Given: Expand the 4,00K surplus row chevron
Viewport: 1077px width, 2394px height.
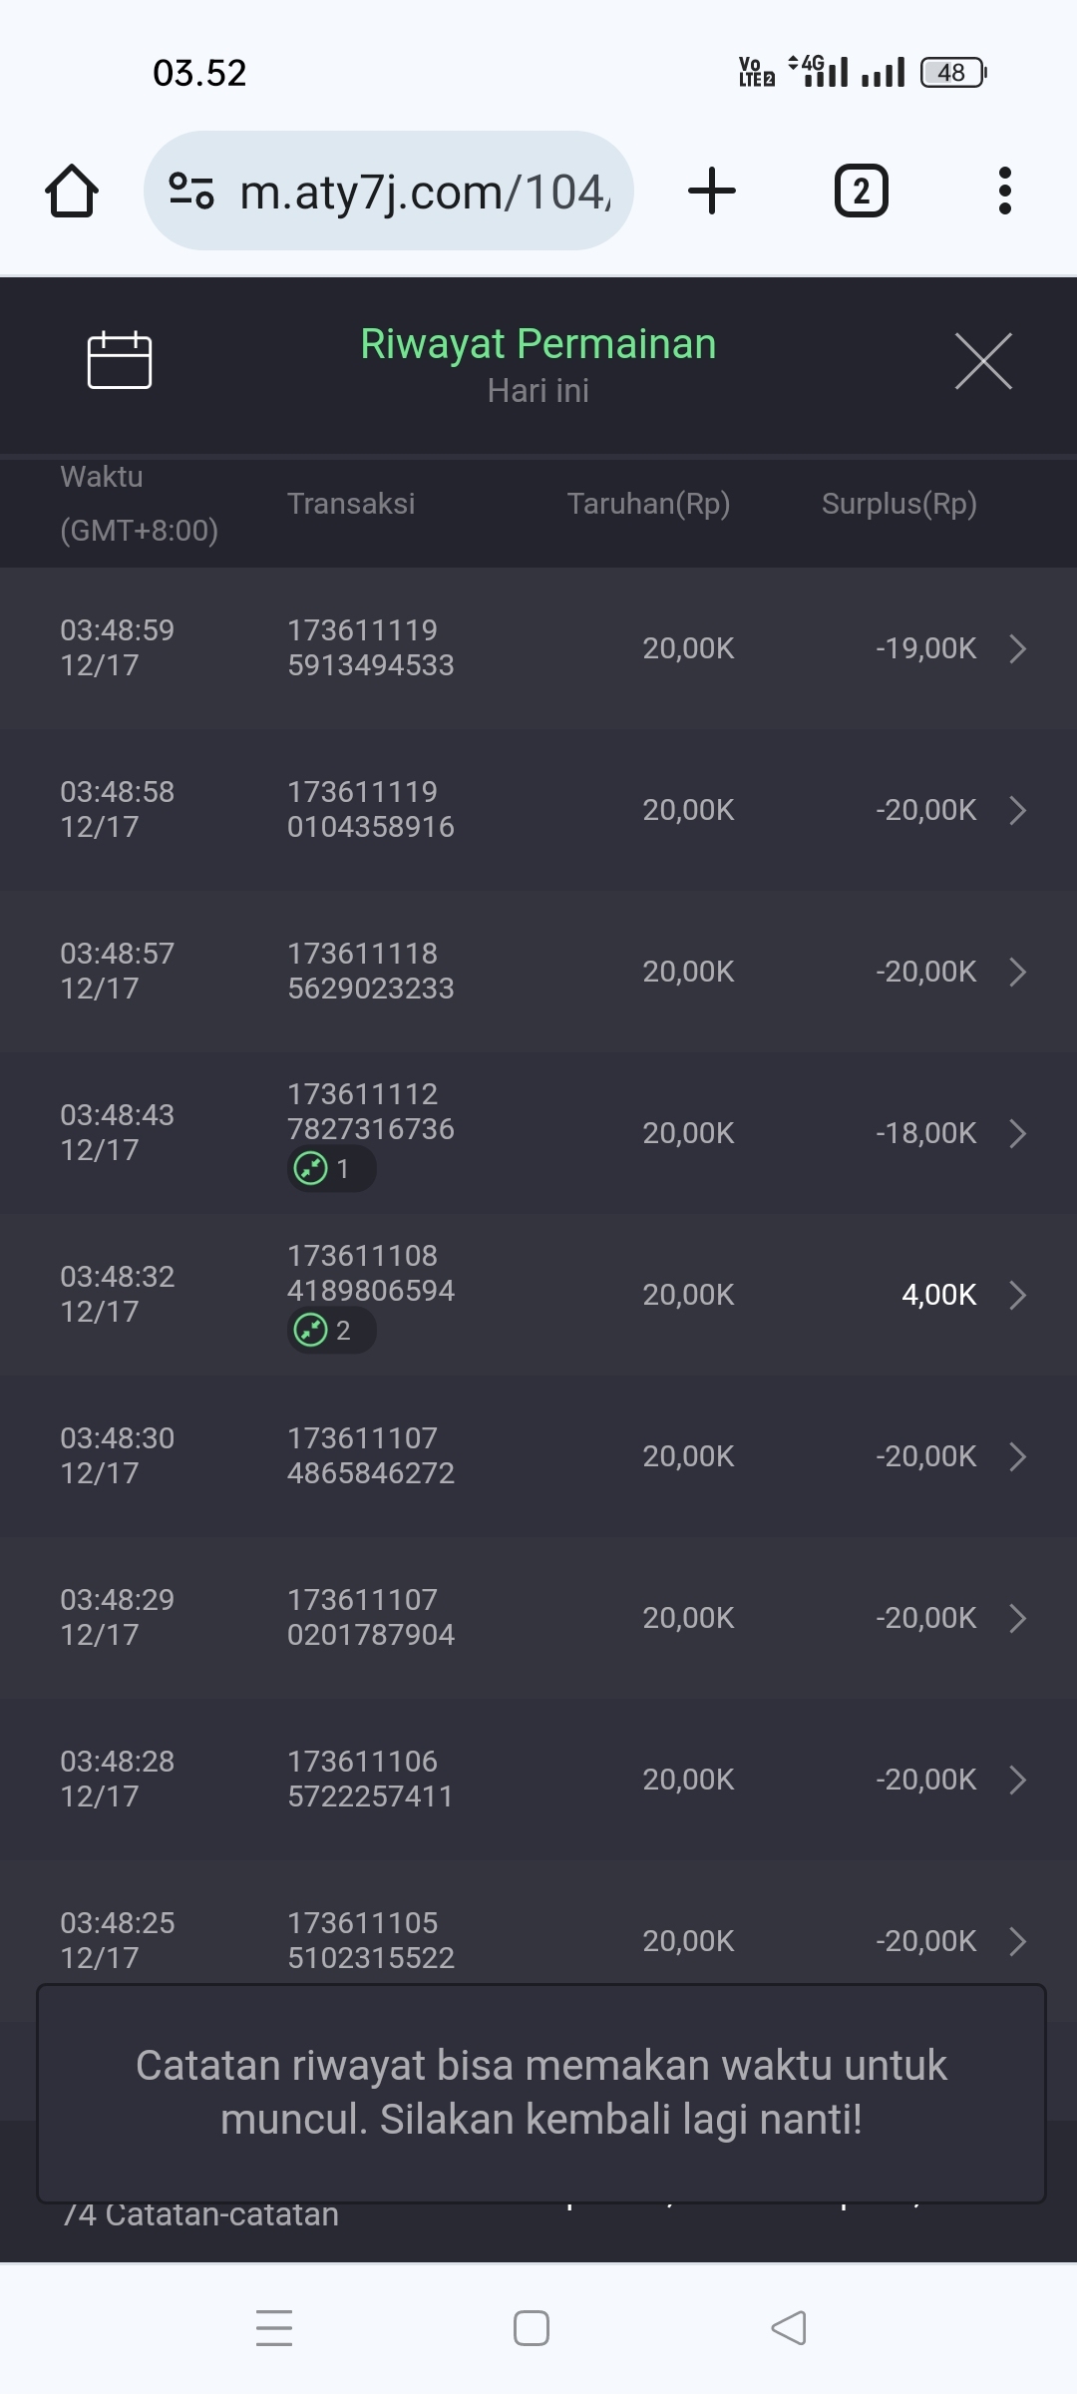Looking at the screenshot, I should [1017, 1295].
